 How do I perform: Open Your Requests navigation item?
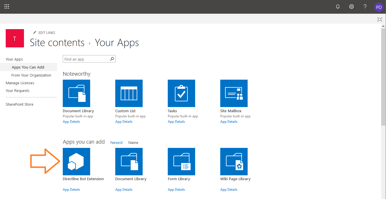coord(17,91)
